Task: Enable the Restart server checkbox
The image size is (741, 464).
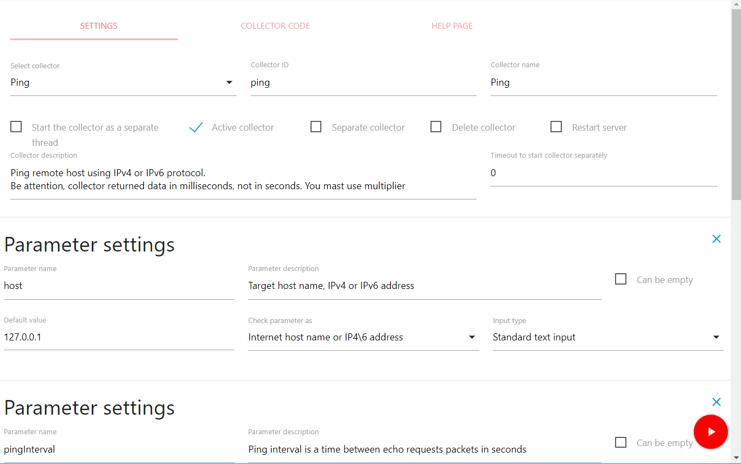Action: tap(556, 127)
